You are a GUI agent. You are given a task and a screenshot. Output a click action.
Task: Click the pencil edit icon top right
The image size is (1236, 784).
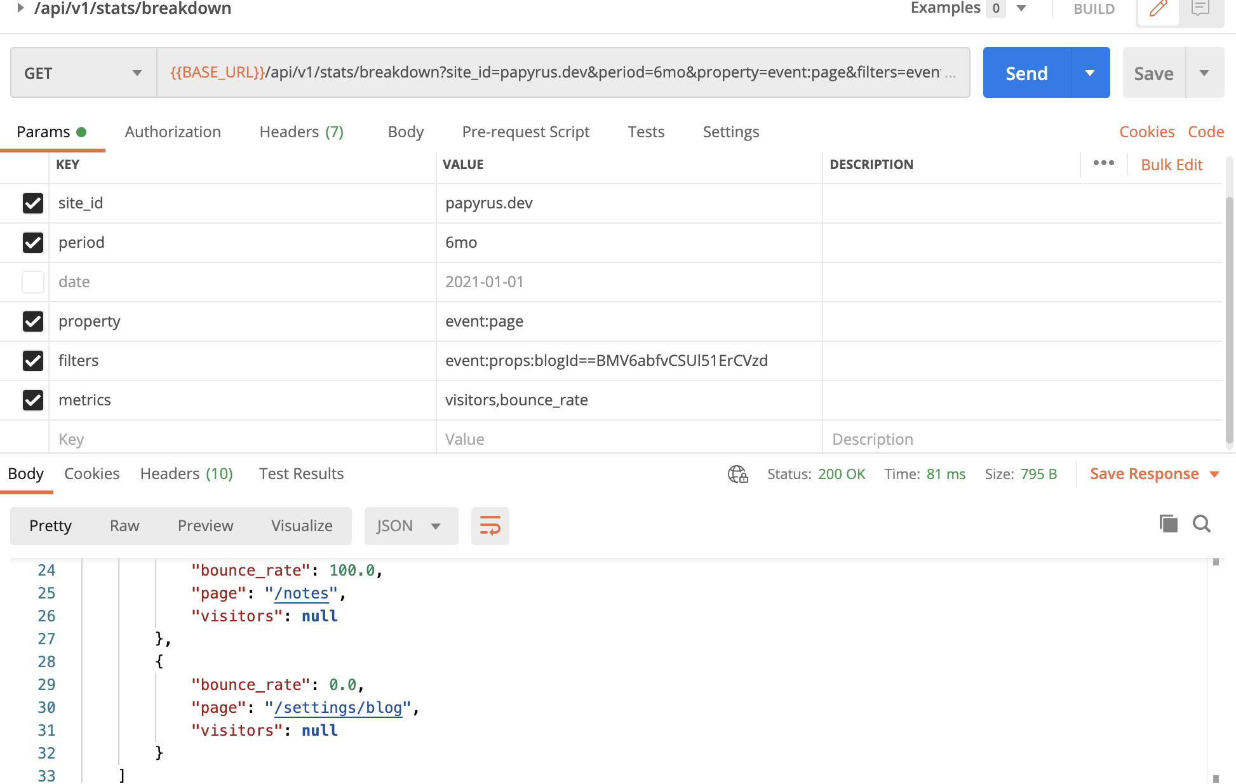1157,9
